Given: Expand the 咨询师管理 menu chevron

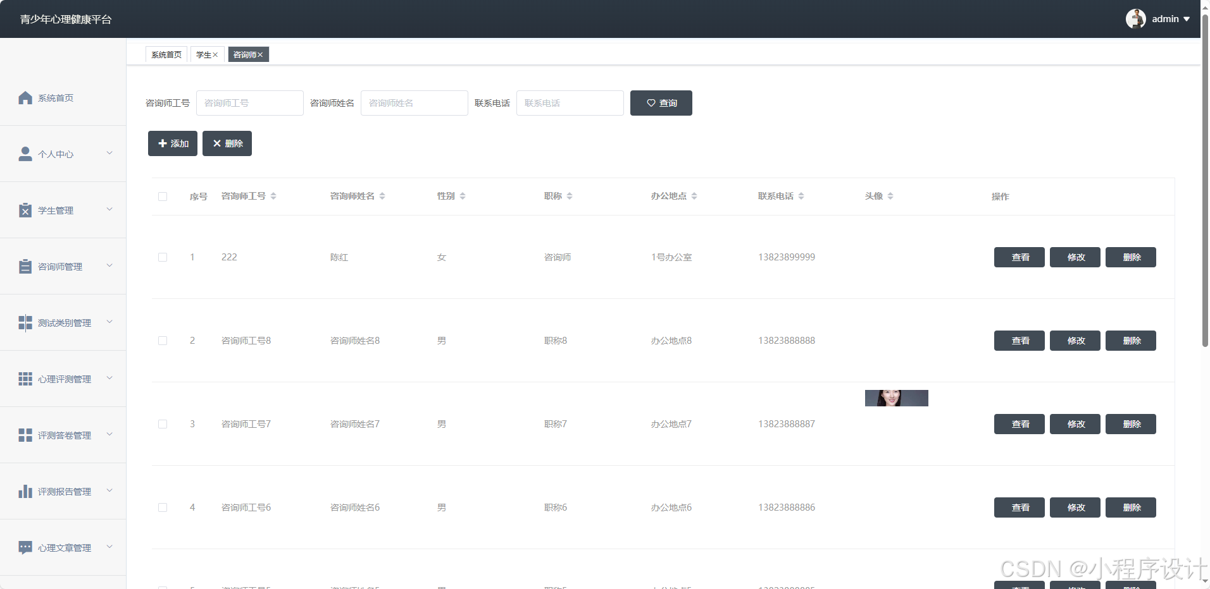Looking at the screenshot, I should pyautogui.click(x=109, y=266).
